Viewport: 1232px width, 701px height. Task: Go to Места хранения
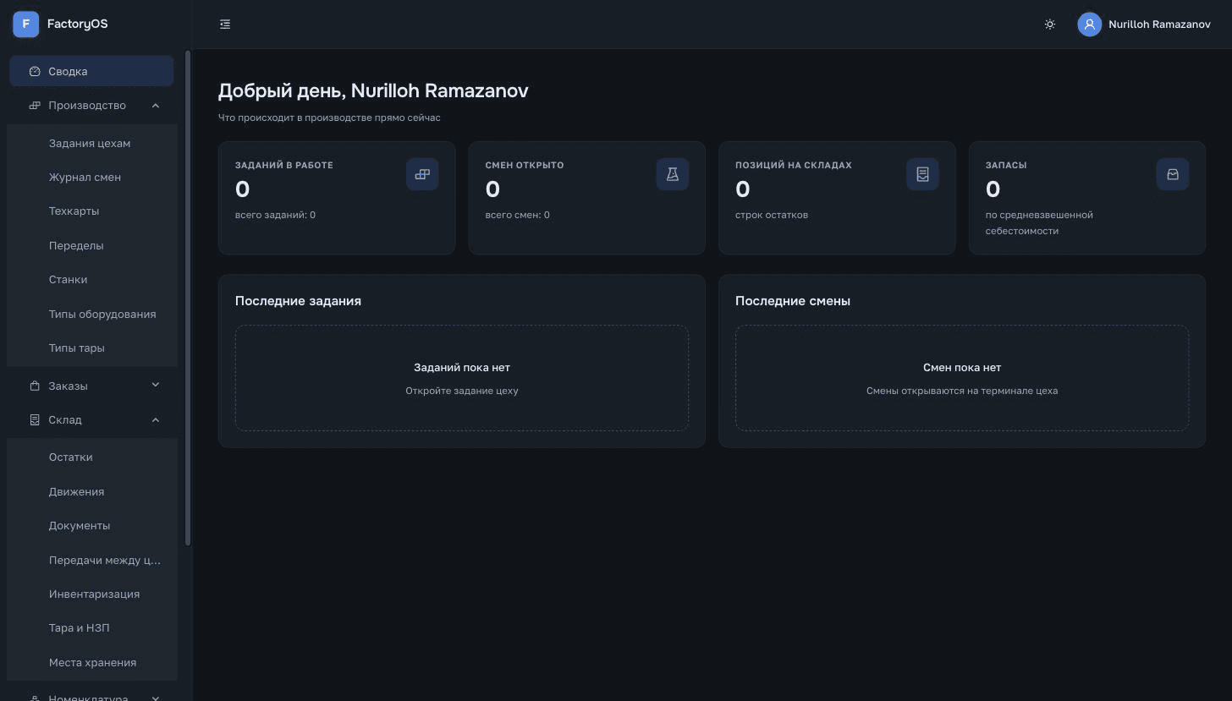point(91,662)
